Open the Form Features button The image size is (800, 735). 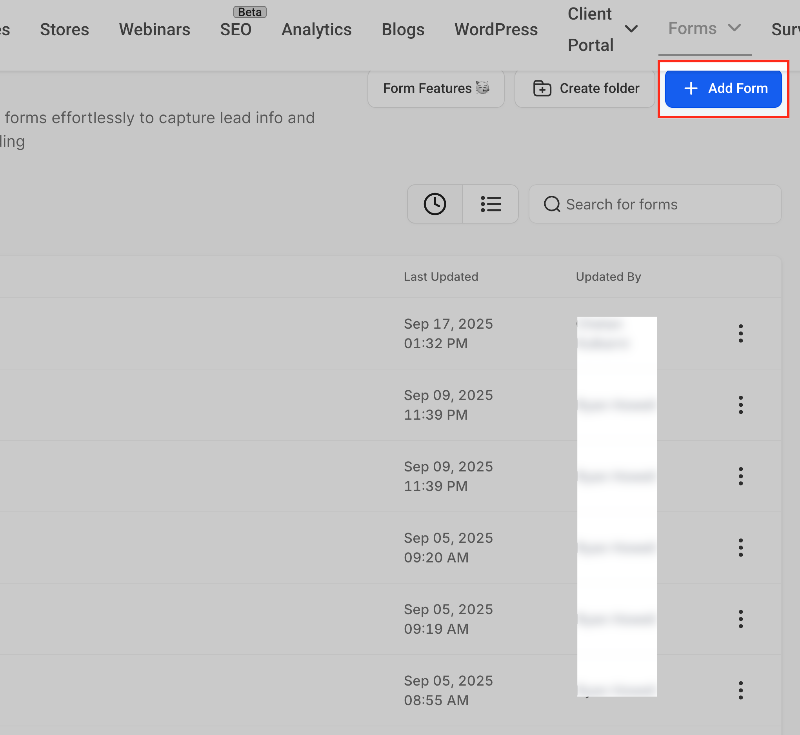coord(436,88)
